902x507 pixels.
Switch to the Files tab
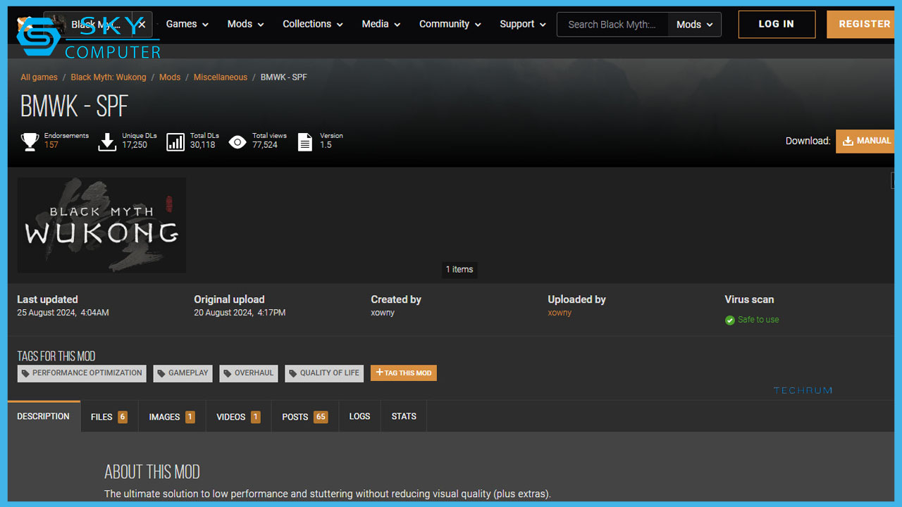[109, 417]
